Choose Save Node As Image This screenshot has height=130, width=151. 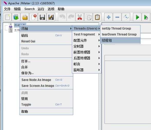pyautogui.click(x=46, y=80)
